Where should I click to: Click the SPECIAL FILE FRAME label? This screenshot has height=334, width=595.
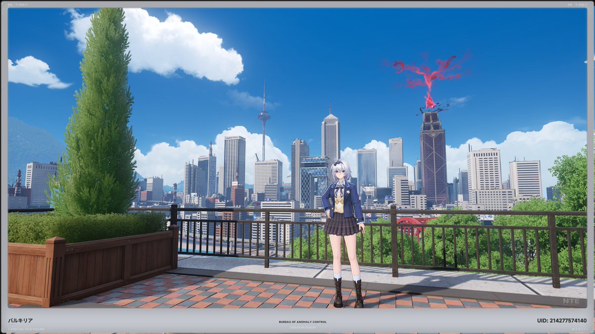(x=26, y=329)
